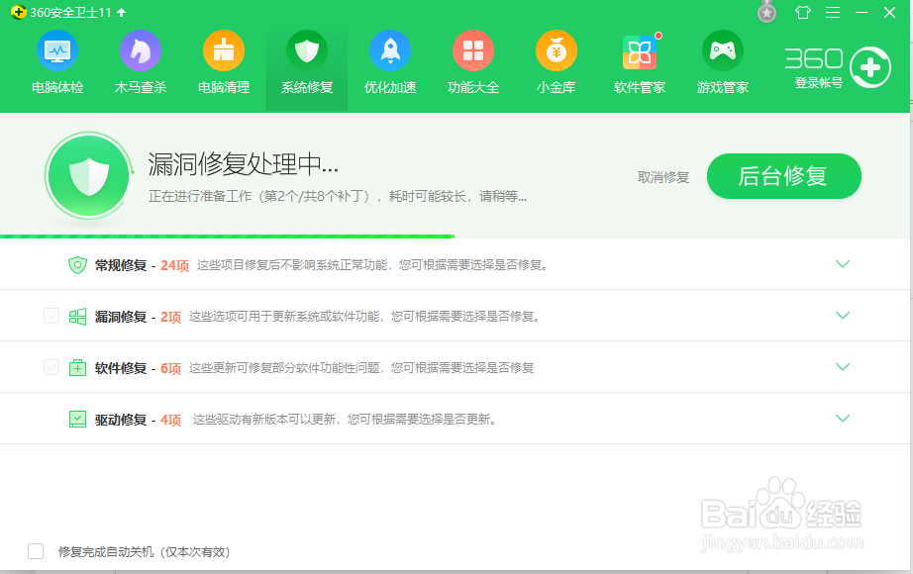913x574 pixels.
Task: Click the 取消修复 link
Action: click(x=663, y=177)
